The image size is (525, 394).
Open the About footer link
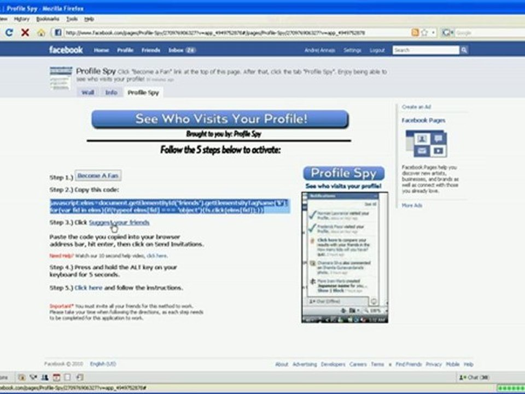click(282, 364)
